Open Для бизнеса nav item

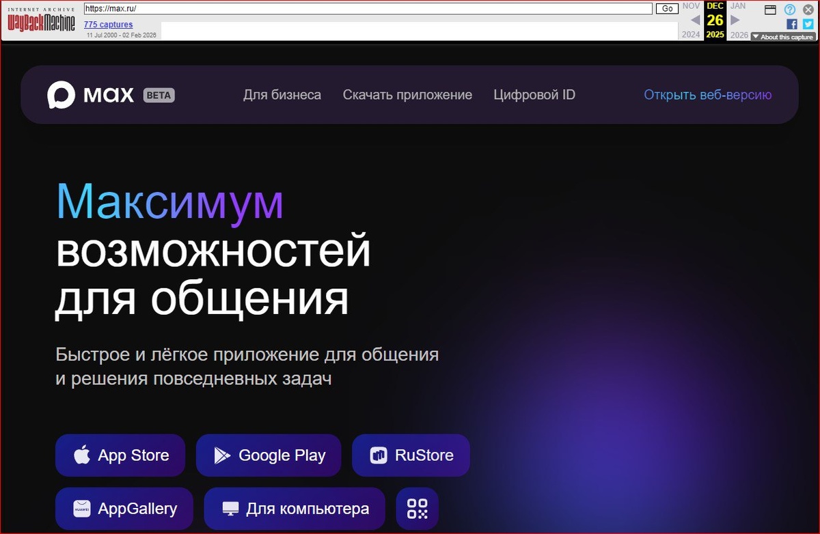point(282,95)
